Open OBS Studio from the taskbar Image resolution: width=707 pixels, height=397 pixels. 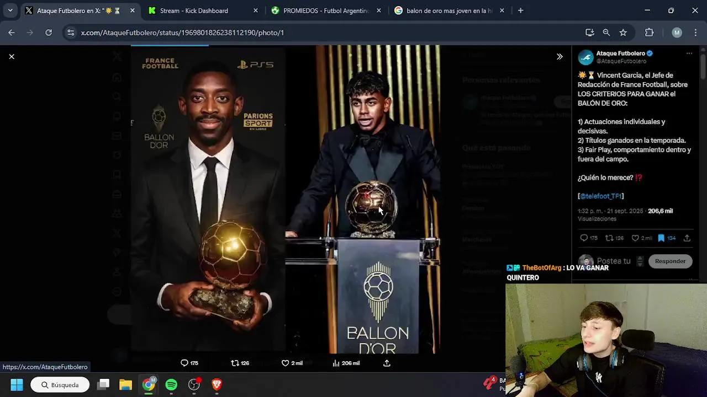click(194, 384)
